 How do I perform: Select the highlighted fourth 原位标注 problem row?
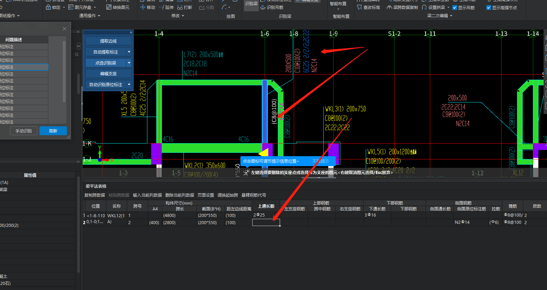click(x=24, y=67)
